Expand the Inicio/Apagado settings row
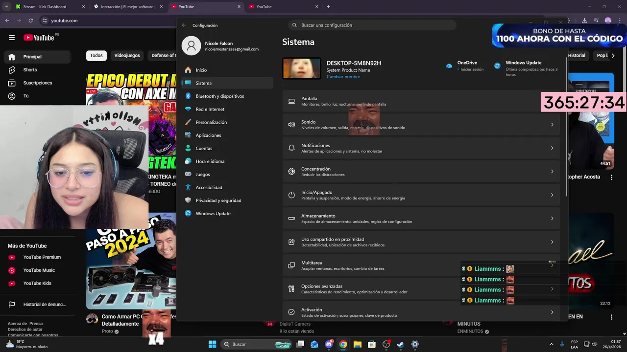This screenshot has width=627, height=352. point(421,195)
